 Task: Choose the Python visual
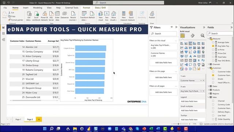pos(203,60)
